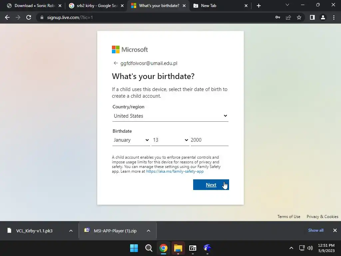The width and height of the screenshot is (341, 256).
Task: Close the New Tab tab
Action: click(x=246, y=6)
